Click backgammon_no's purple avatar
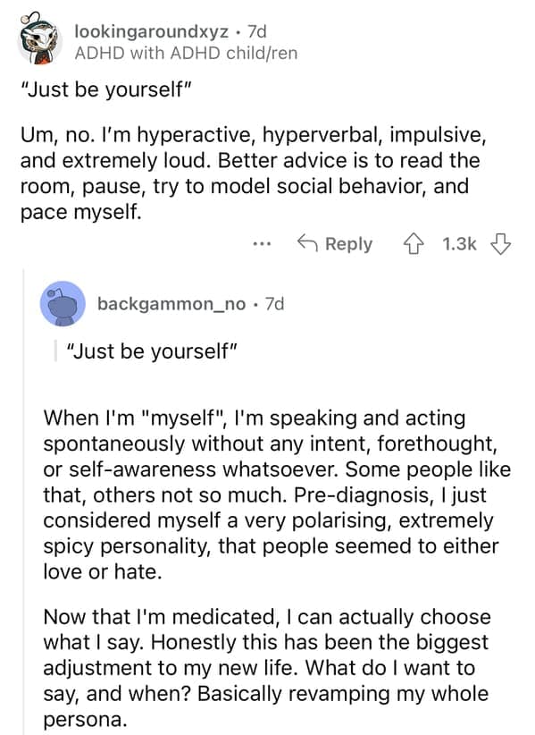The image size is (535, 735). click(60, 304)
